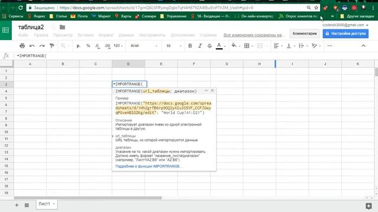378x212 pixels.
Task: Decrease decimal places
Action: (x=97, y=46)
